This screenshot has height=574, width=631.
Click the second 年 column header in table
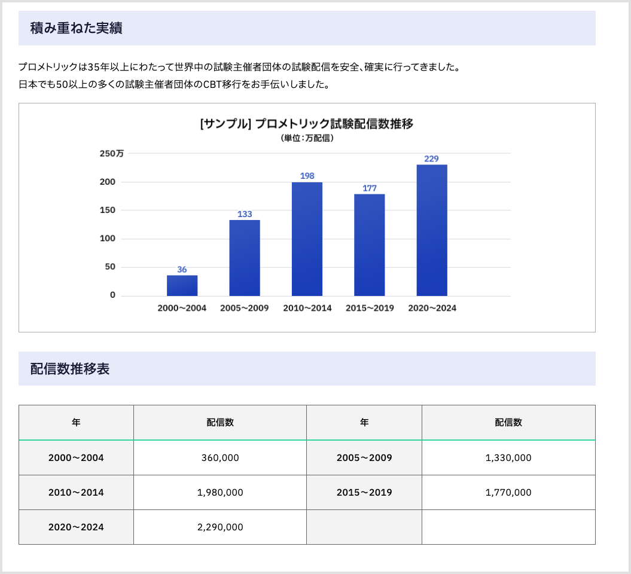(364, 422)
